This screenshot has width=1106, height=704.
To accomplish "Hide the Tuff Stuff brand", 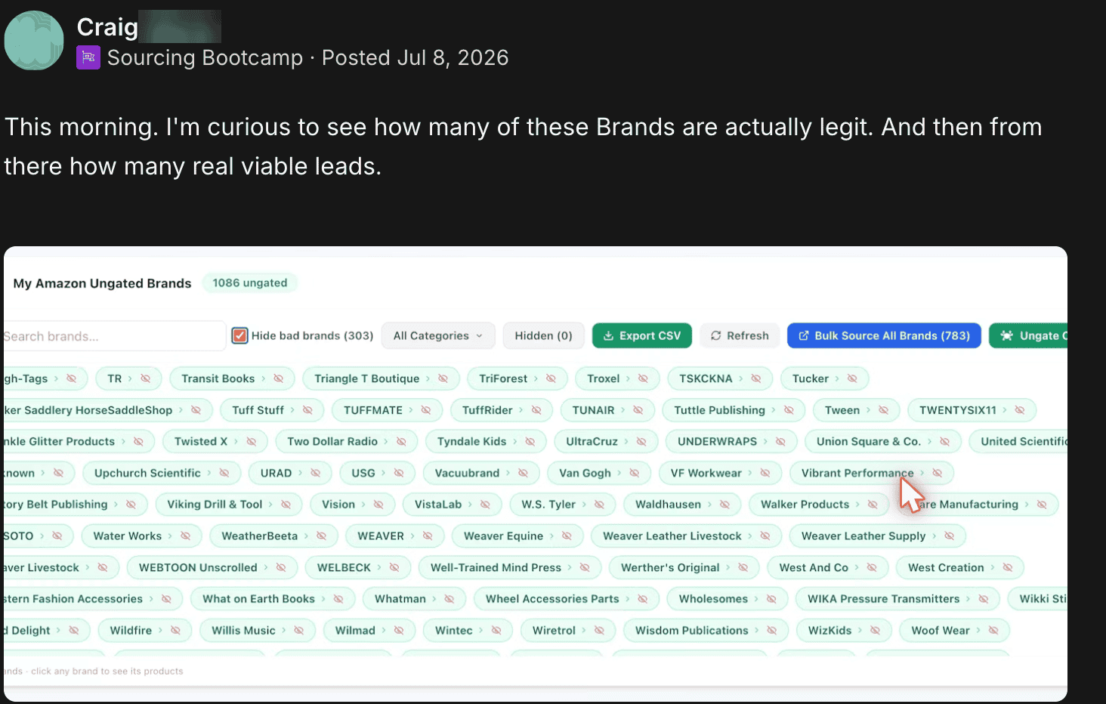I will pyautogui.click(x=307, y=410).
